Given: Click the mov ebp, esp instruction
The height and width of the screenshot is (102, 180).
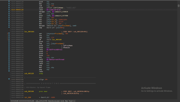Looking at the screenshot, I should pos(47,4).
